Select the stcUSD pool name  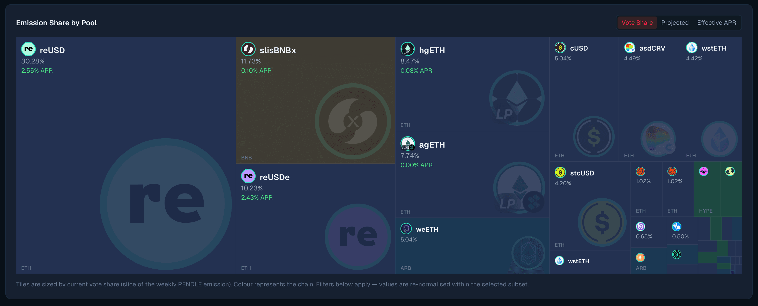[x=582, y=173]
